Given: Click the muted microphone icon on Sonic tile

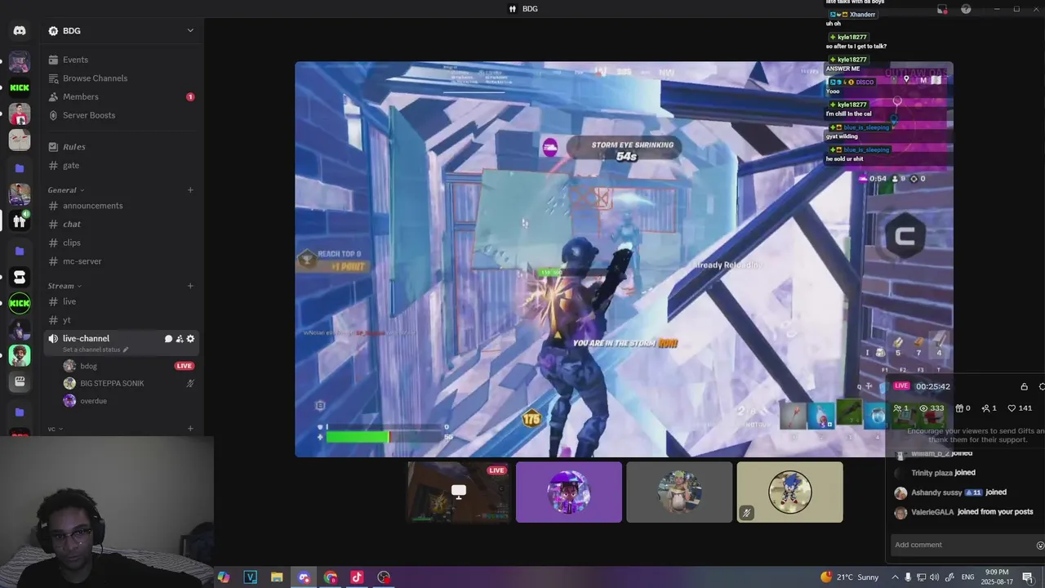Looking at the screenshot, I should (x=746, y=513).
